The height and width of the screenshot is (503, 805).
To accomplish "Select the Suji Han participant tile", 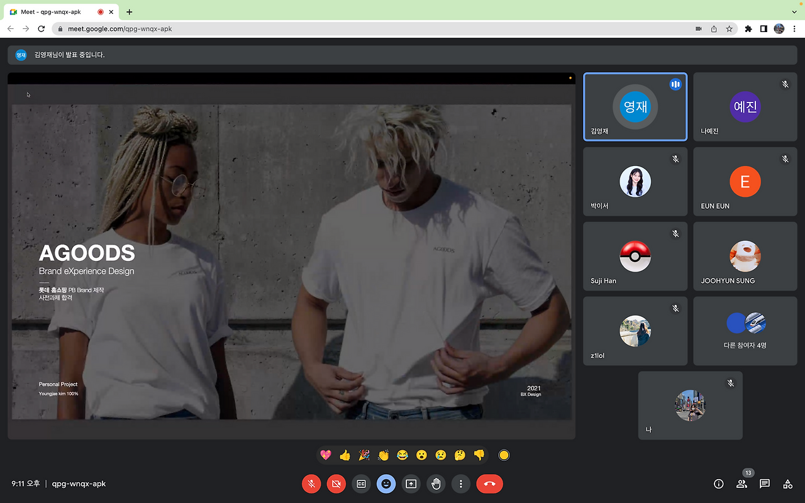I will click(x=635, y=257).
